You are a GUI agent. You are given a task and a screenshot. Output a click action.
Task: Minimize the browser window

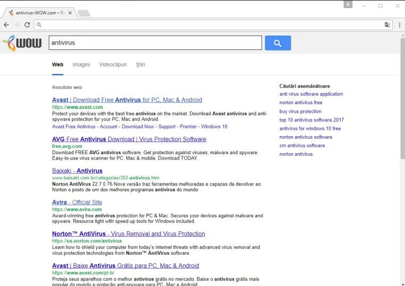[363, 6]
